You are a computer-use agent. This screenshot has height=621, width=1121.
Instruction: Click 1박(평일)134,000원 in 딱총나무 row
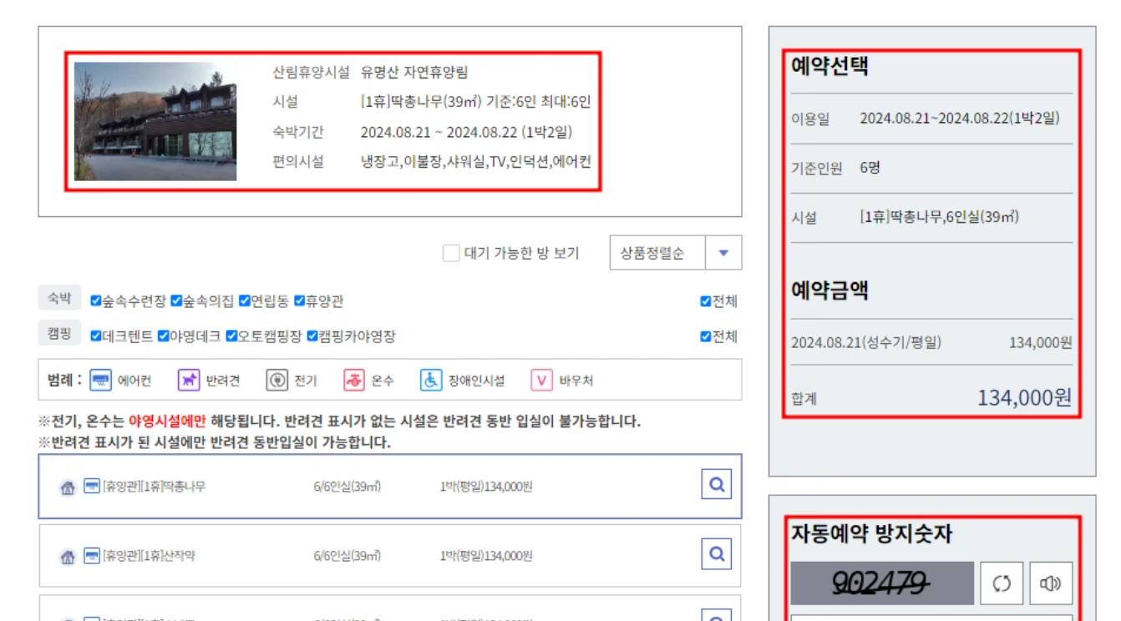pos(486,487)
